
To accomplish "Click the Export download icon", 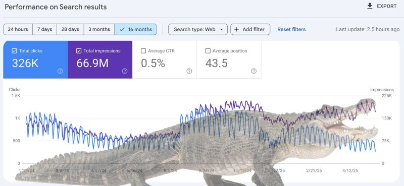I will coord(370,6).
